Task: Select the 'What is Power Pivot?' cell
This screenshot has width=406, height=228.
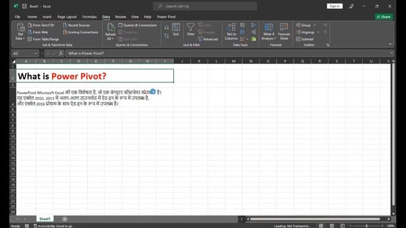Action: click(95, 76)
